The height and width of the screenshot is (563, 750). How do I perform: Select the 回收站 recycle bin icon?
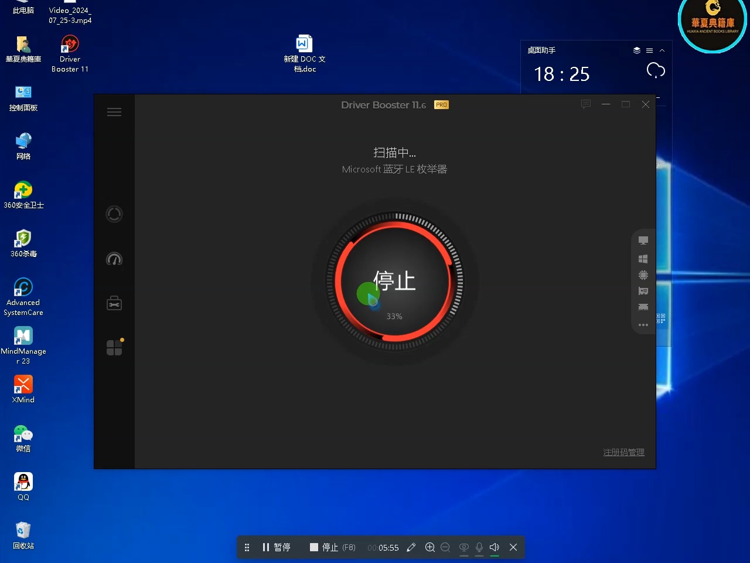23,536
